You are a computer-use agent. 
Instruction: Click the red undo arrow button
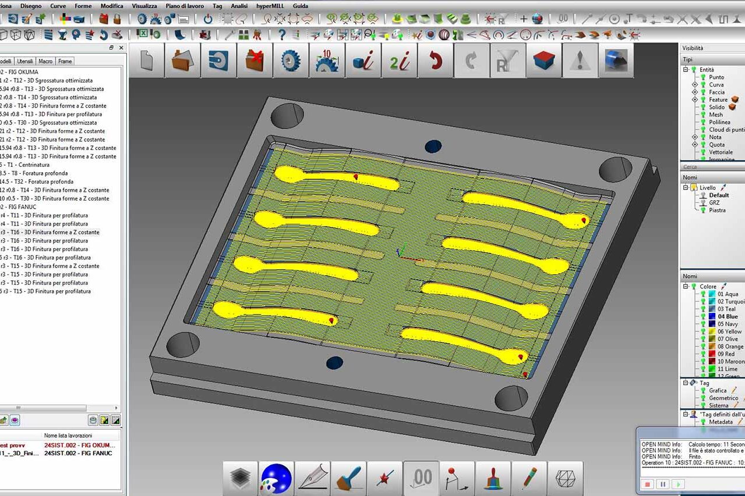point(436,60)
